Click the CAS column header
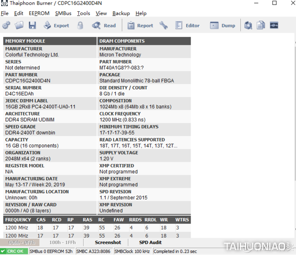296x255 pixels. tap(41, 220)
